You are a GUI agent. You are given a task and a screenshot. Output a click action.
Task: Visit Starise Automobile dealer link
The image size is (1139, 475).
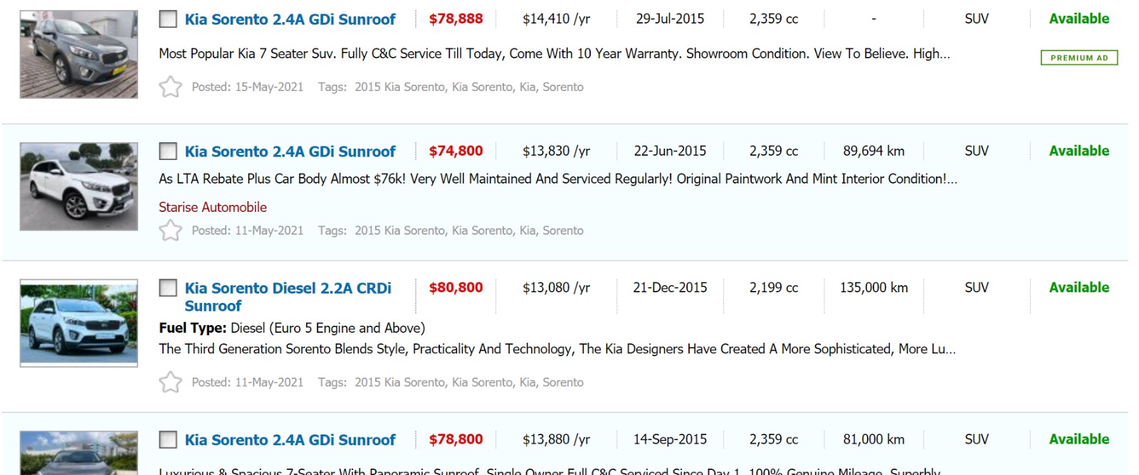(x=212, y=207)
